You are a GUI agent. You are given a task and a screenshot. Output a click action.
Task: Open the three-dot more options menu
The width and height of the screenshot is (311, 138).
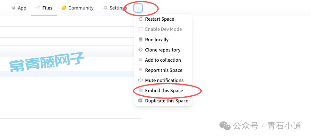pos(138,8)
